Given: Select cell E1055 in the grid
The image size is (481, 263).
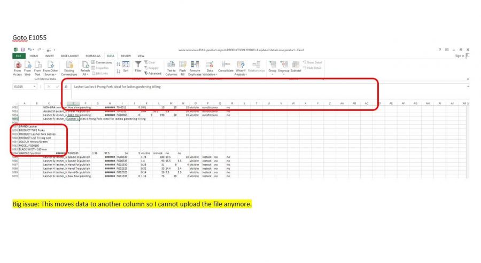Looking at the screenshot, I should [73, 119].
